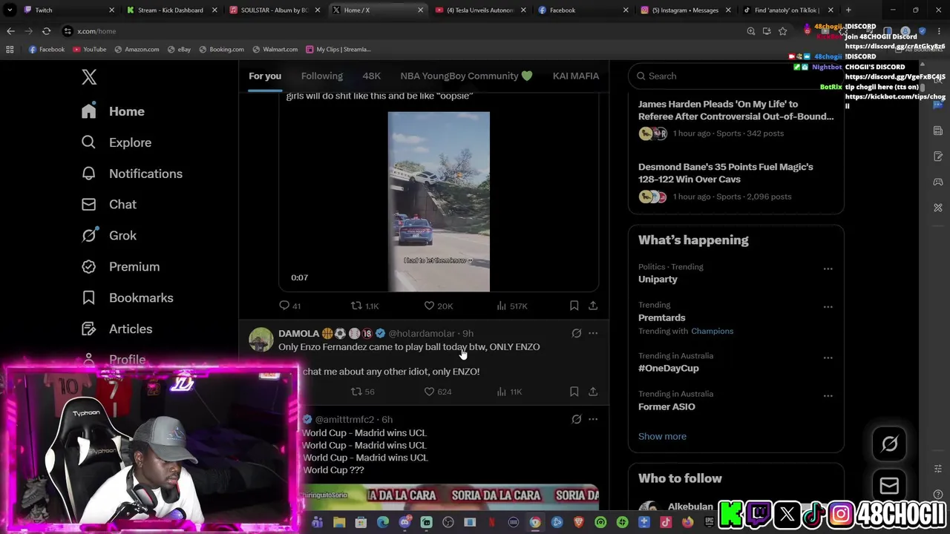The image size is (950, 534).
Task: Open the My Clips Streamlabs bookmark
Action: click(338, 50)
